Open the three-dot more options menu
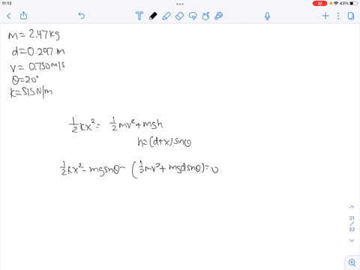The width and height of the screenshot is (360, 270). 338,16
